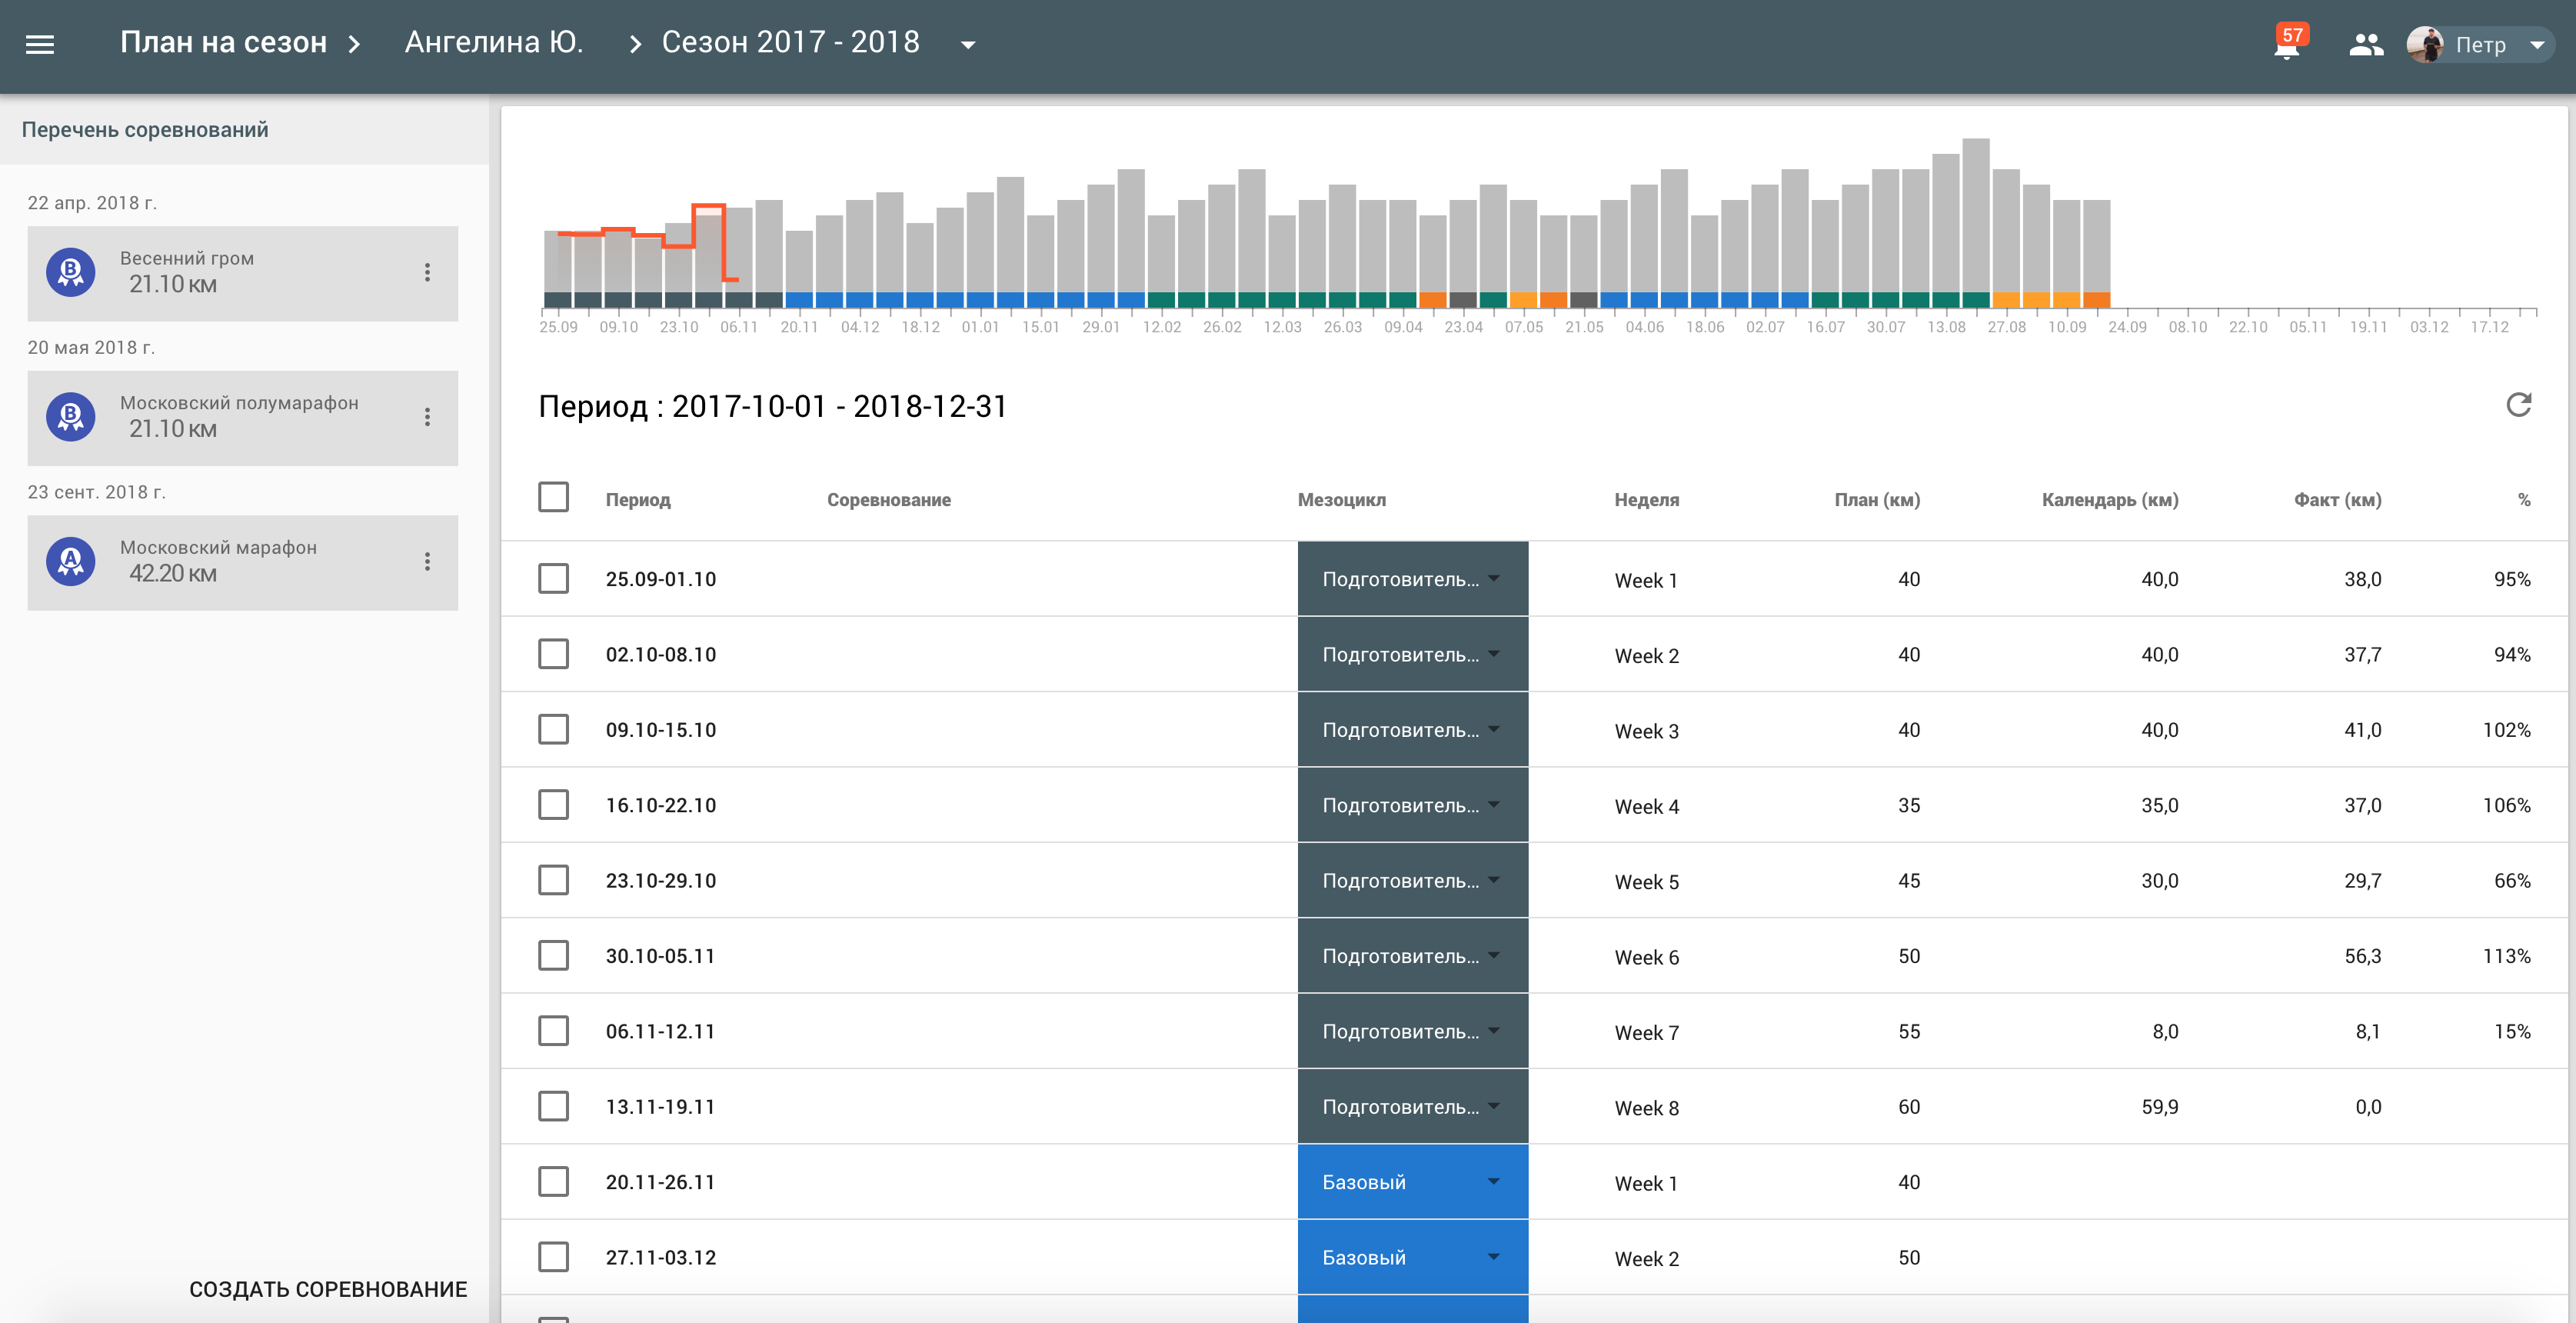The height and width of the screenshot is (1323, 2576).
Task: Open the hamburger navigation menu
Action: coord(40,44)
